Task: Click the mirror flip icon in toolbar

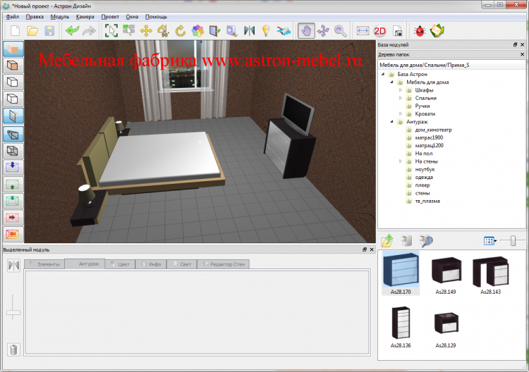Action: coord(249,31)
